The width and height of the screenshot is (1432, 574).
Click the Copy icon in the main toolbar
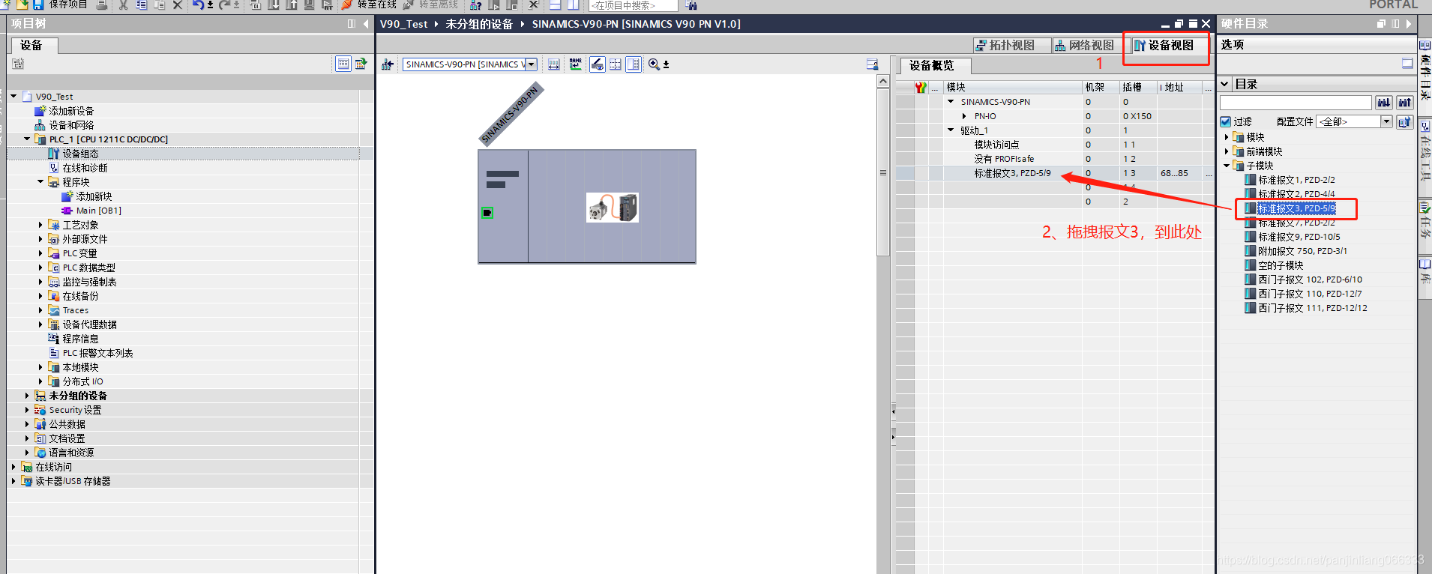coord(141,4)
